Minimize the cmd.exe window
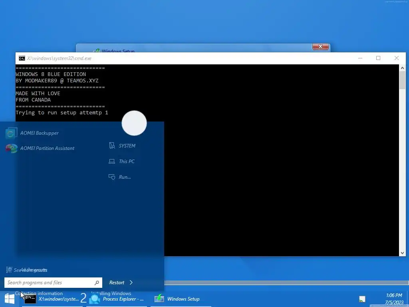 coord(360,58)
